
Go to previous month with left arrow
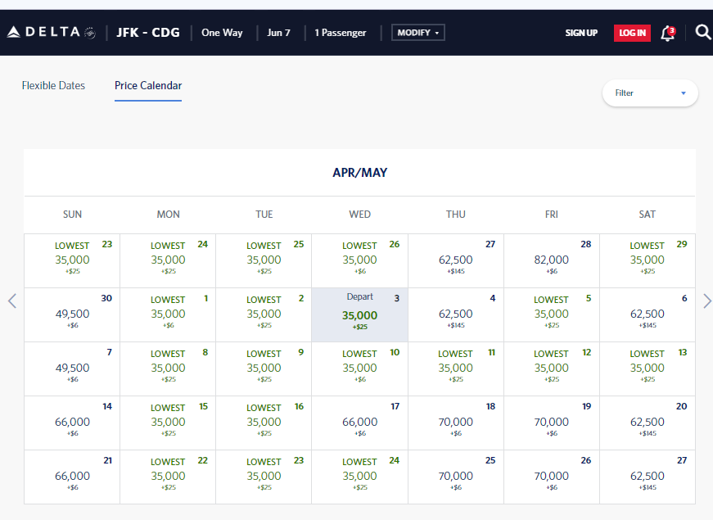(12, 301)
